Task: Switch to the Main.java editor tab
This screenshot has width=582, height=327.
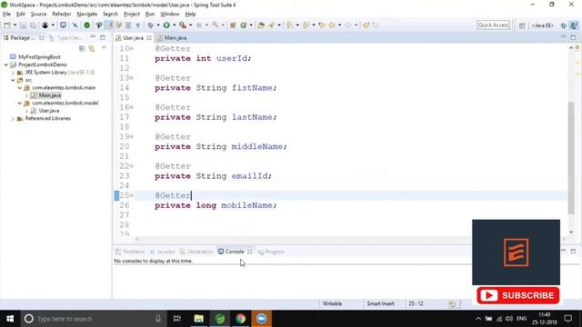Action: point(172,38)
